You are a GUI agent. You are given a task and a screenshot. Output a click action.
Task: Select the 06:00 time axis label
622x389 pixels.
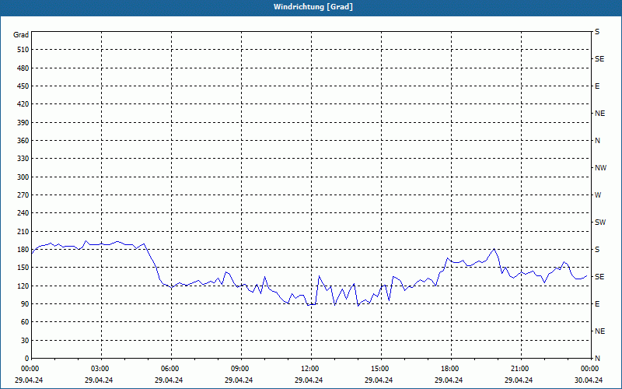coord(171,369)
